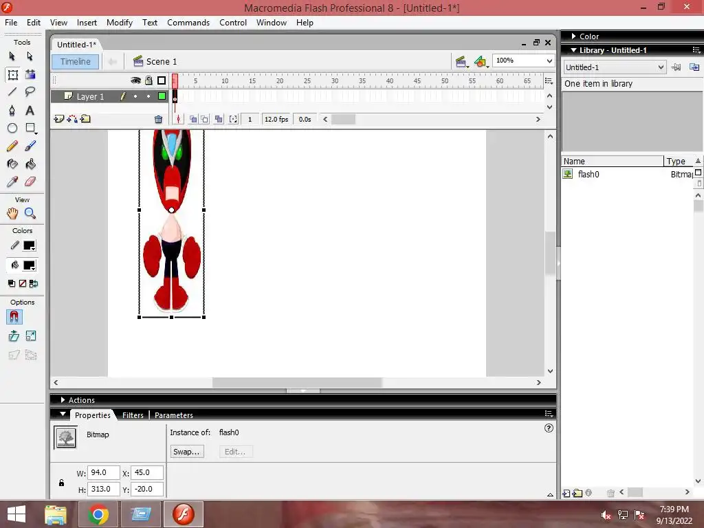Select the Eyedropper tool
Viewport: 704px width, 528px height.
point(12,181)
